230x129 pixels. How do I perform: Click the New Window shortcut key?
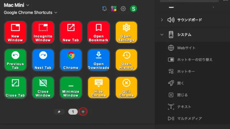tap(15, 32)
